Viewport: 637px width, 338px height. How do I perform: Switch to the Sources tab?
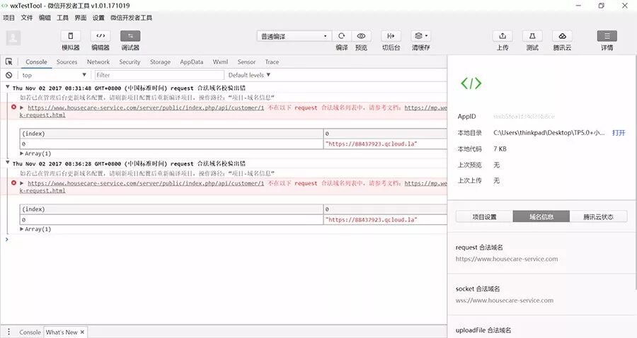coord(67,62)
